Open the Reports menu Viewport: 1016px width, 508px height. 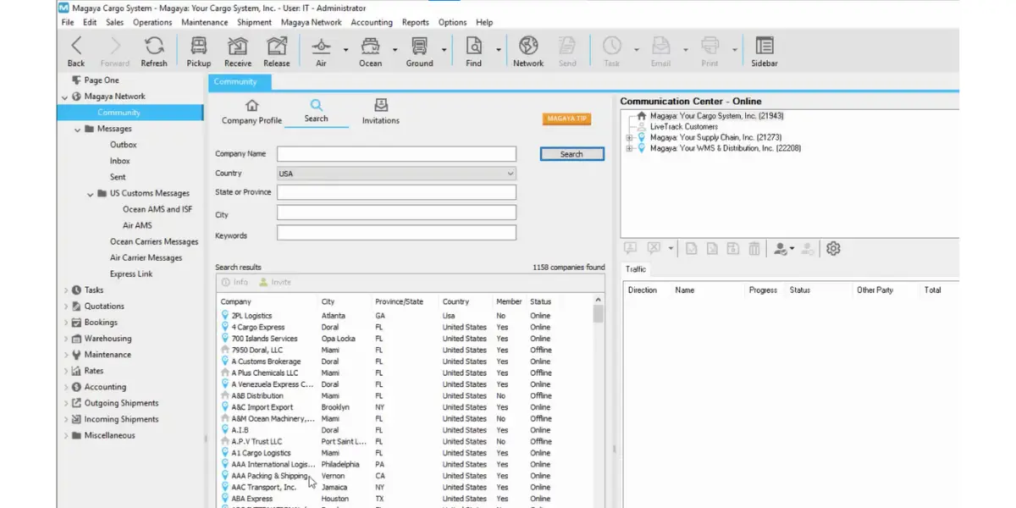416,22
